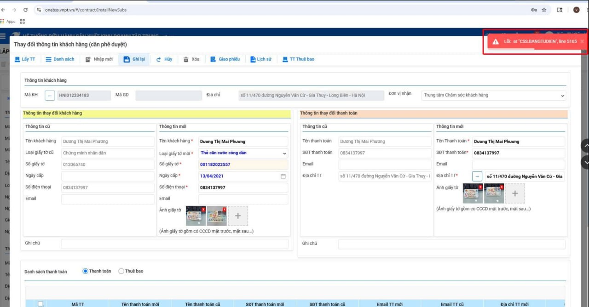Click the new customer Email field
589x307 pixels.
pos(243,199)
